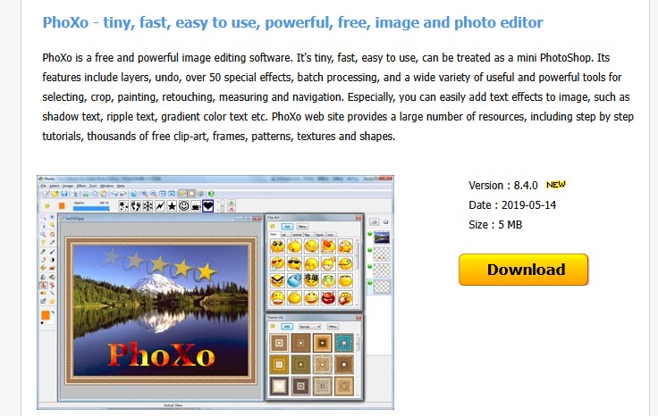
Task: Click the red devil emoji in Clip Art panel
Action: [x=328, y=298]
